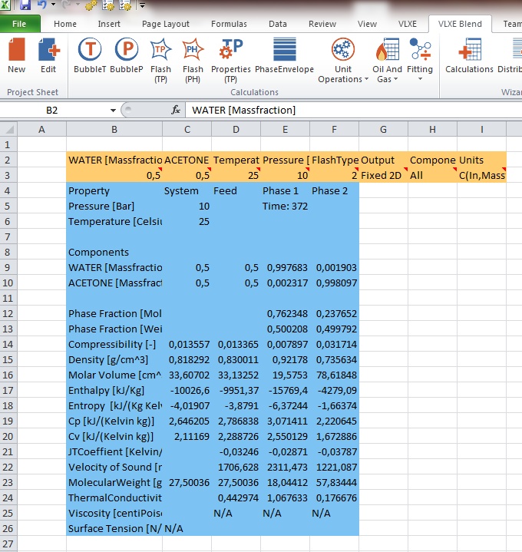
Task: Select the 'Components' label cell
Action: click(x=114, y=252)
